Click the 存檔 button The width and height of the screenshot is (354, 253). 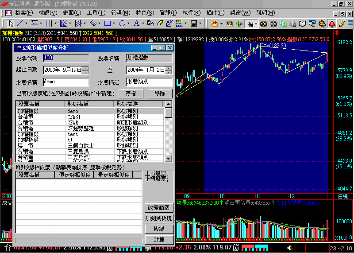131,93
